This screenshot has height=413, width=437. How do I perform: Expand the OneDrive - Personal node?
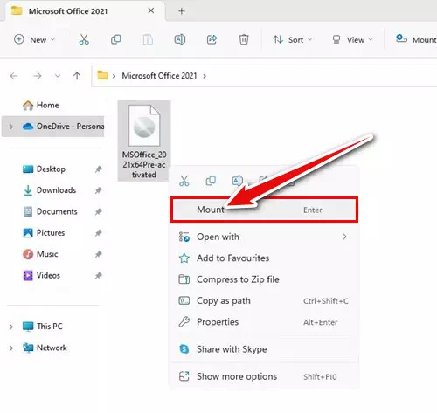[x=10, y=127]
